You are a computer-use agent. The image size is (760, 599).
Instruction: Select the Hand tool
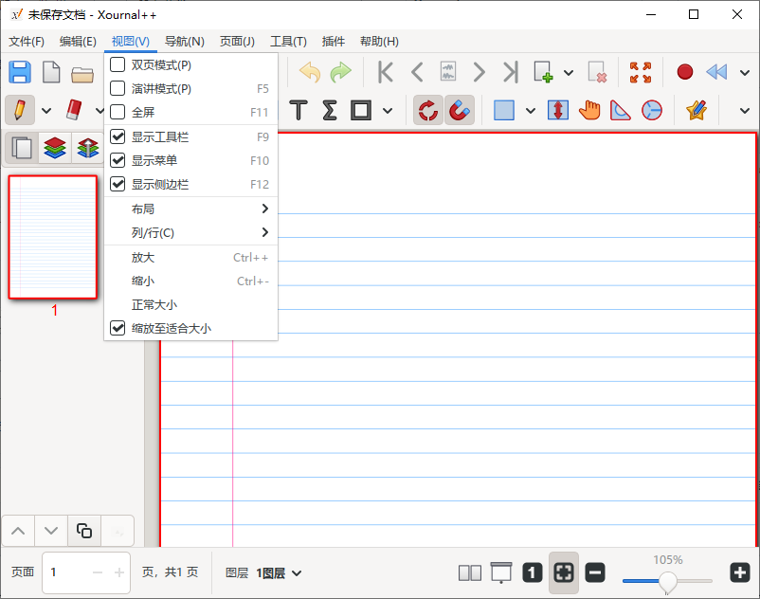tap(589, 110)
